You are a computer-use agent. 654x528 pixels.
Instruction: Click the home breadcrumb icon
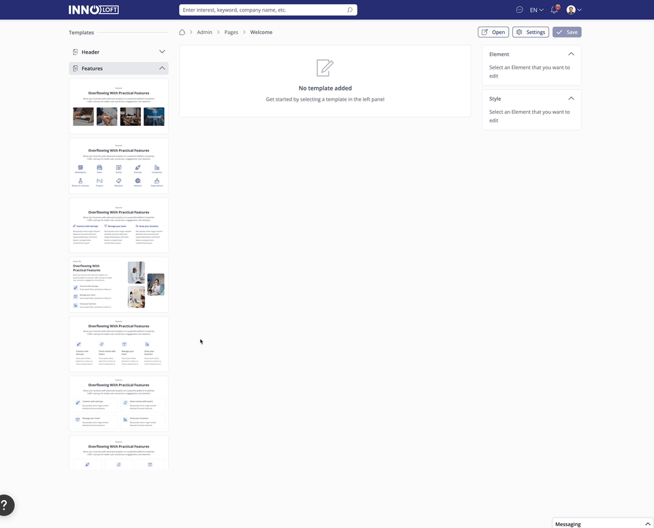pyautogui.click(x=182, y=32)
